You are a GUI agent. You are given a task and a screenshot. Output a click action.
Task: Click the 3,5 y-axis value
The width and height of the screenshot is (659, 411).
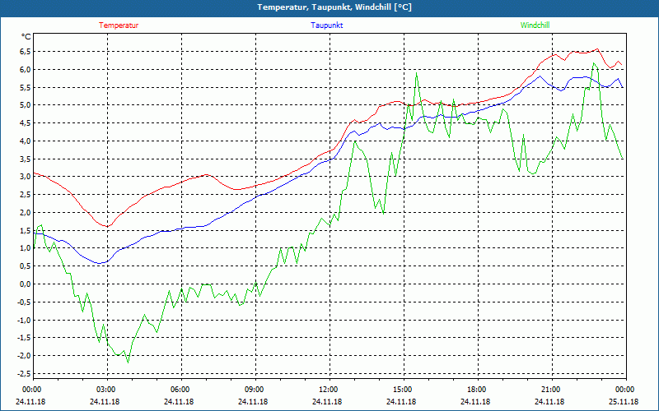click(26, 159)
